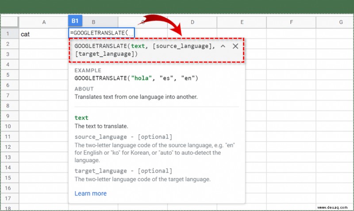Select column G header

coord(335,22)
